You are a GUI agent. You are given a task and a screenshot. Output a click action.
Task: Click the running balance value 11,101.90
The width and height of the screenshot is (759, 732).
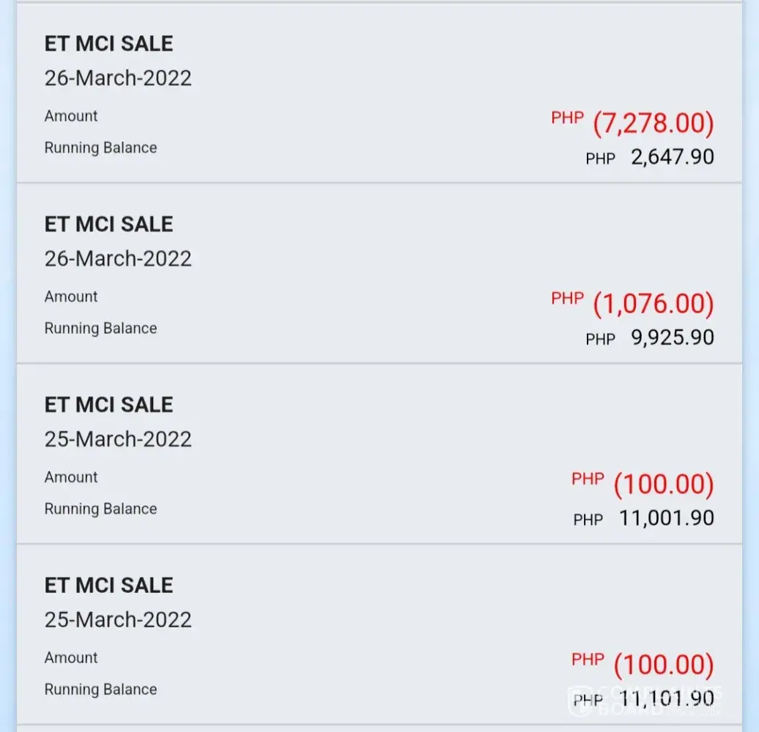(666, 699)
